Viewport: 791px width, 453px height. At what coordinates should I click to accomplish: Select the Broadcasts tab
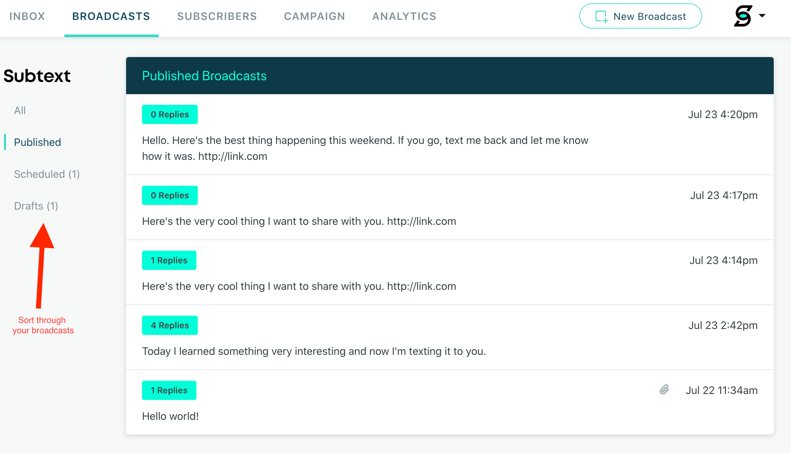coord(111,16)
